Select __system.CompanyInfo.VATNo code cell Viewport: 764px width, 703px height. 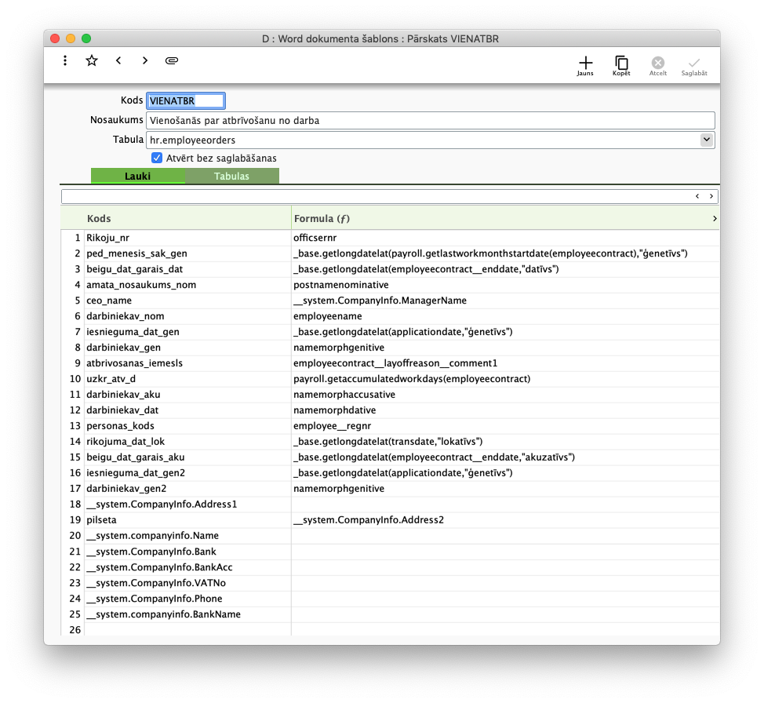tap(187, 583)
